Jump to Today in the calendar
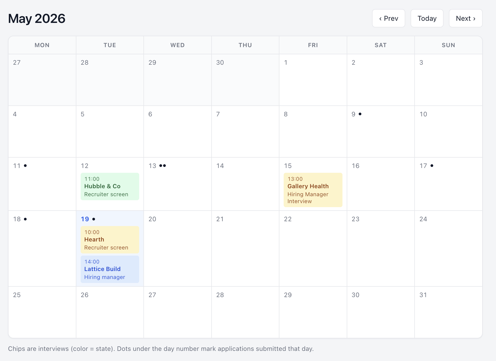496x361 pixels. point(427,18)
